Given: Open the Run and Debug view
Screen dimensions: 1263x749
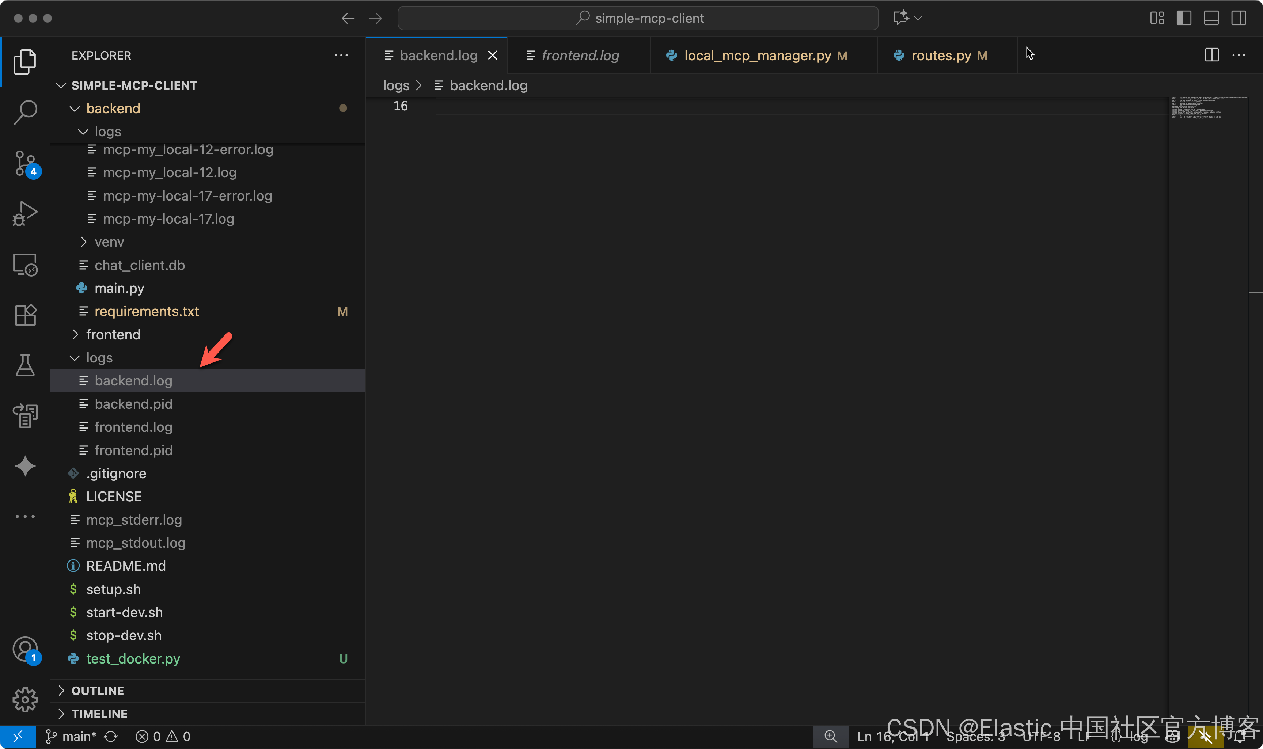Looking at the screenshot, I should click(25, 213).
